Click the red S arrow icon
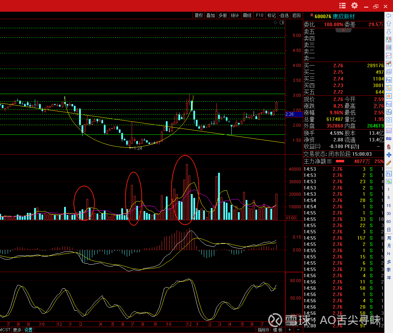The height and width of the screenshot is (333, 393). point(388,147)
